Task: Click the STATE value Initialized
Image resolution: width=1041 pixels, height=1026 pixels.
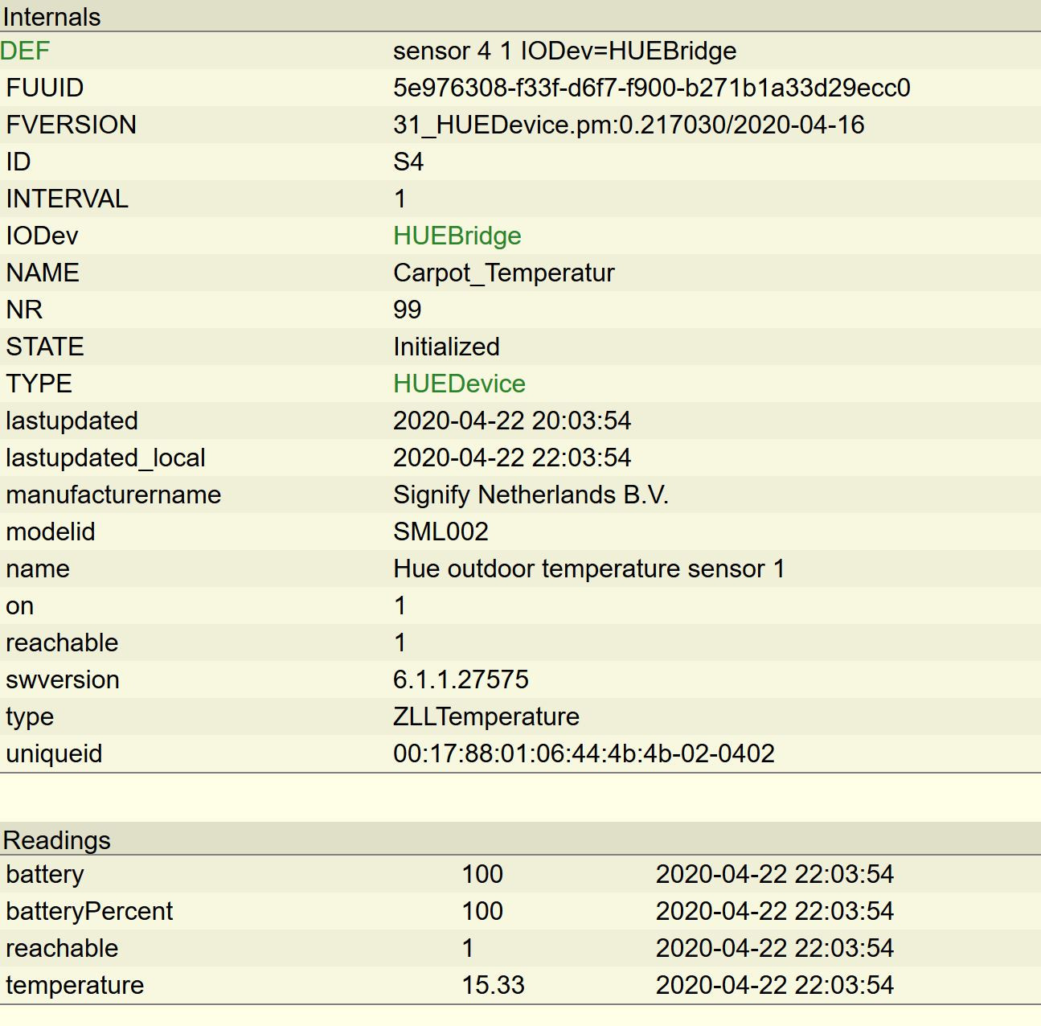Action: coord(446,347)
